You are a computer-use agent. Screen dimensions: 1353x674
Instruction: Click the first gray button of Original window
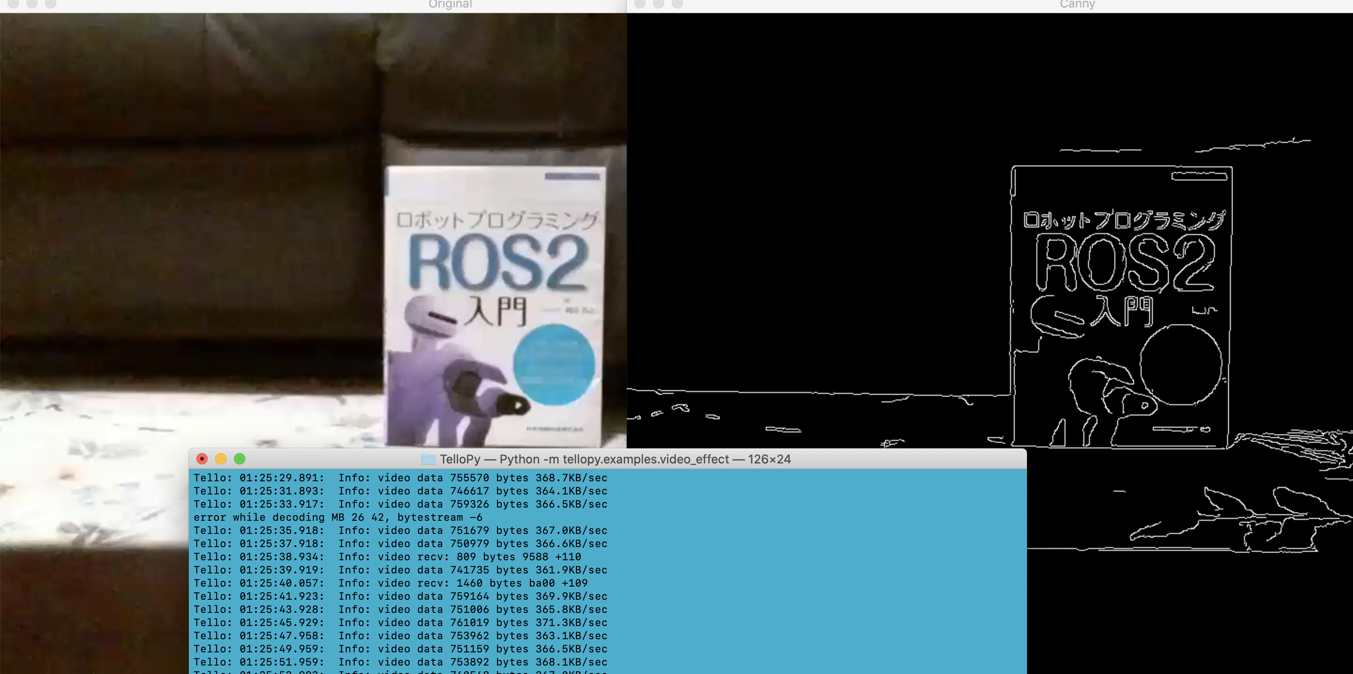point(13,3)
